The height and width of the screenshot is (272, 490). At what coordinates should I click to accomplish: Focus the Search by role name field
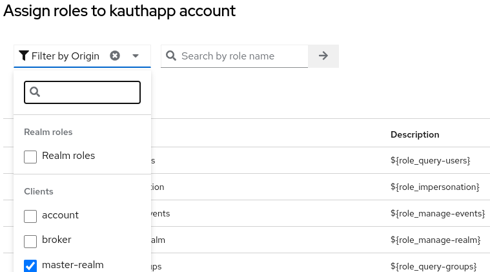243,56
